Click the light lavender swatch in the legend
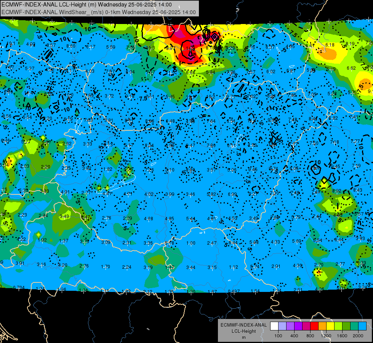The image size is (373, 343). (282, 326)
